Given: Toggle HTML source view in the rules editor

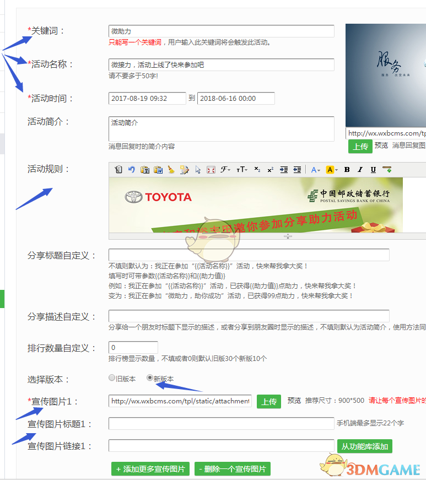Looking at the screenshot, I should point(118,170).
